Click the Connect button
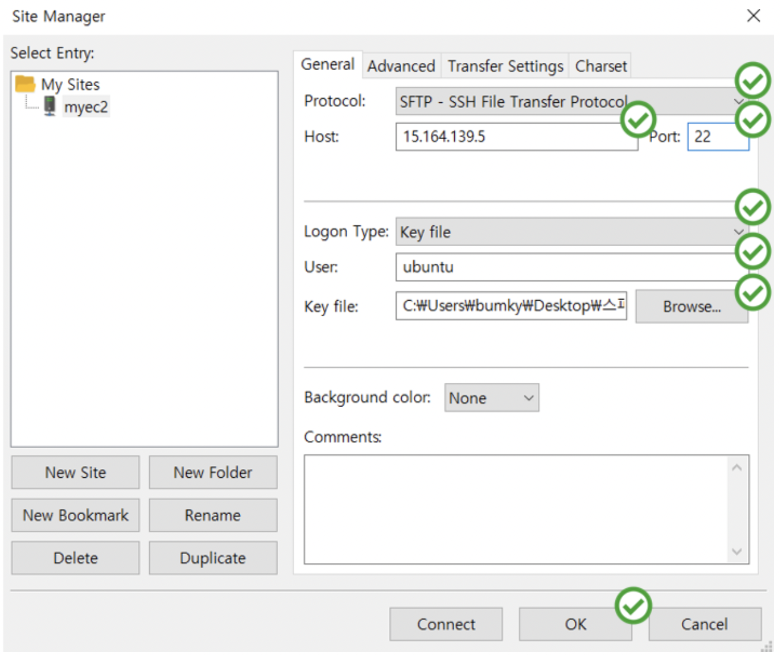The width and height of the screenshot is (780, 655). [446, 624]
